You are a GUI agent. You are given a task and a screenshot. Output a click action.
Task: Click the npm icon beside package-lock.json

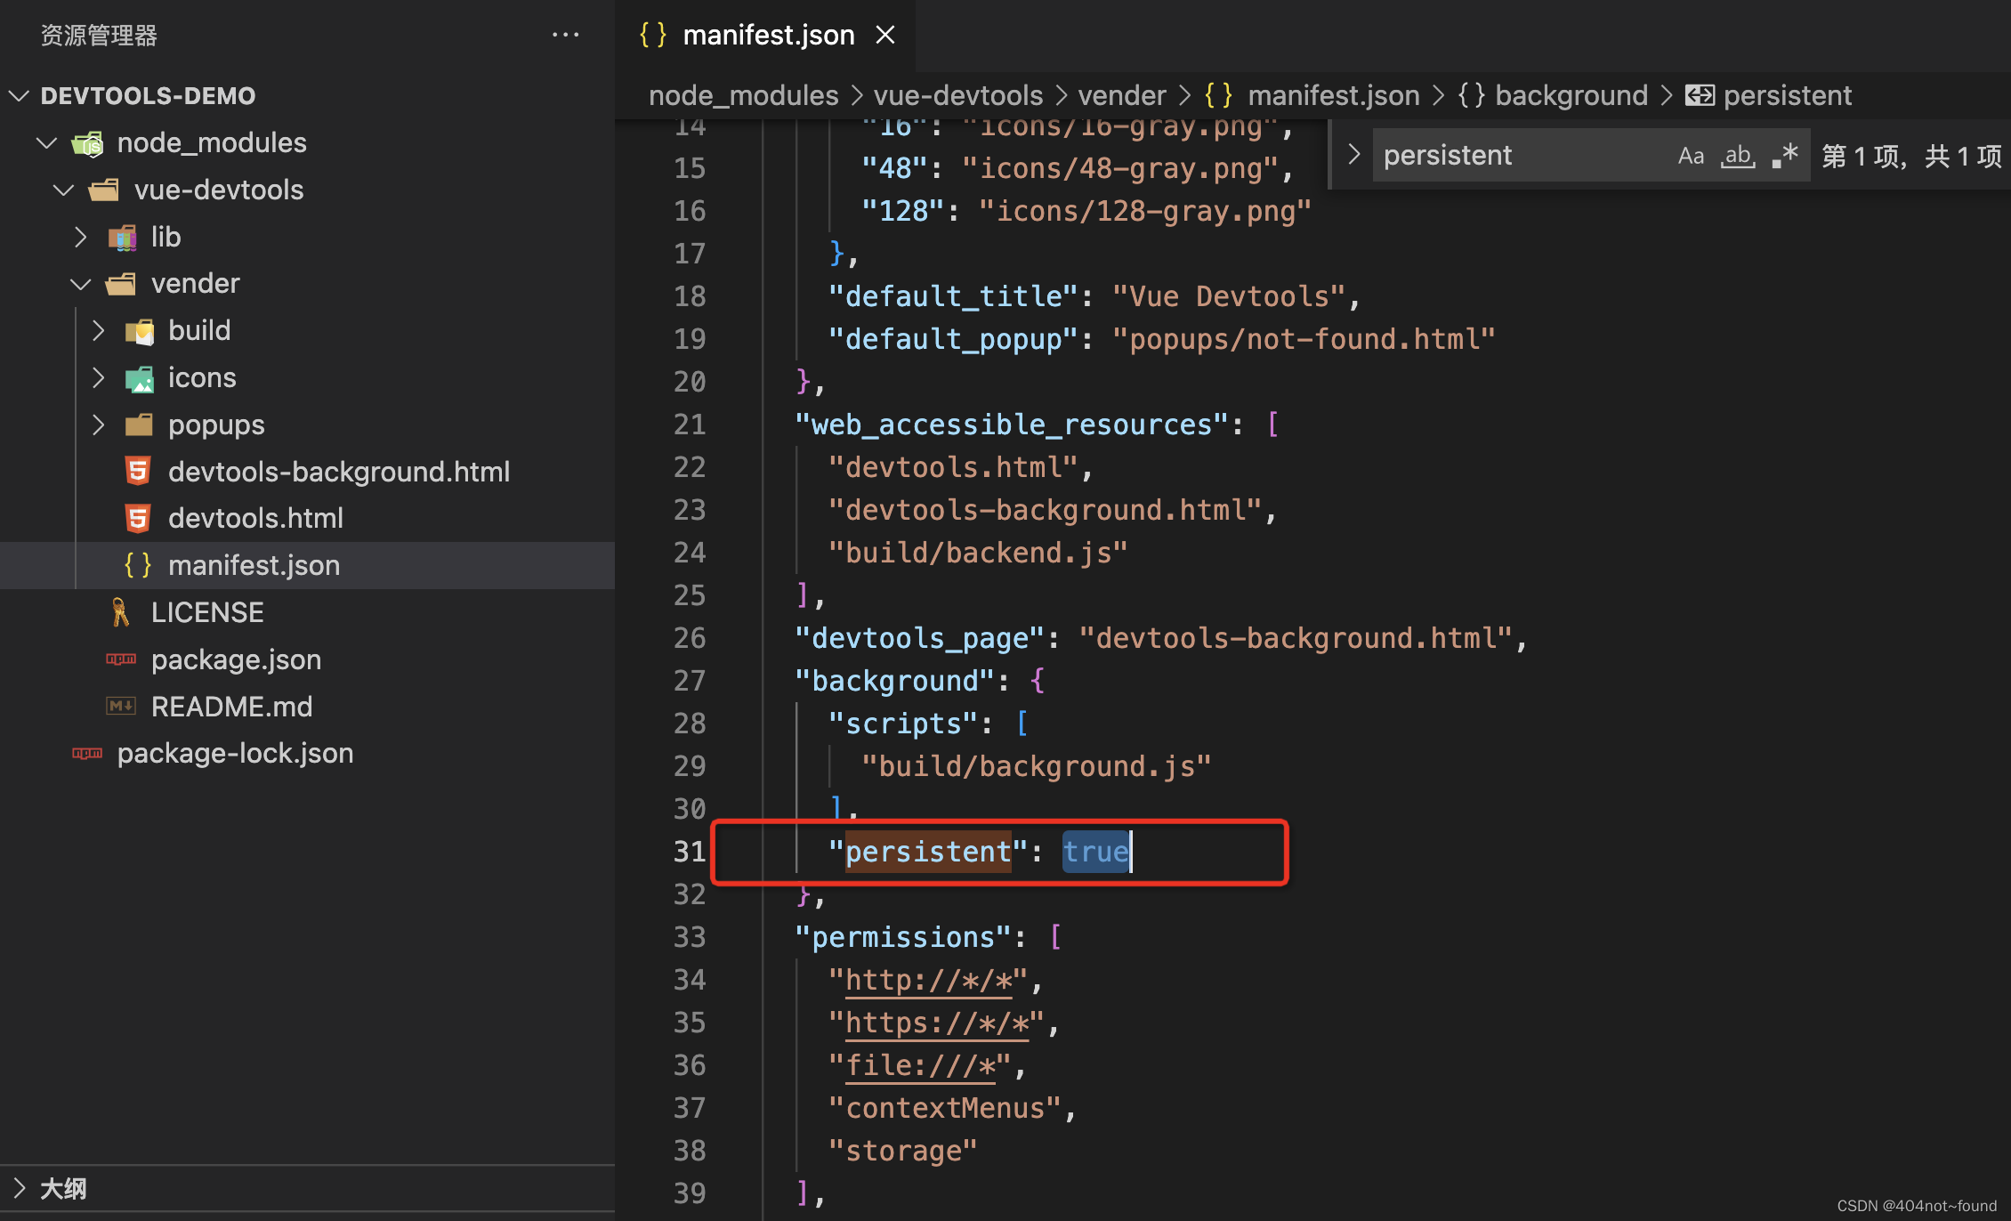87,754
